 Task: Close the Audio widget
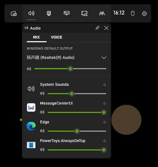(x=106, y=28)
